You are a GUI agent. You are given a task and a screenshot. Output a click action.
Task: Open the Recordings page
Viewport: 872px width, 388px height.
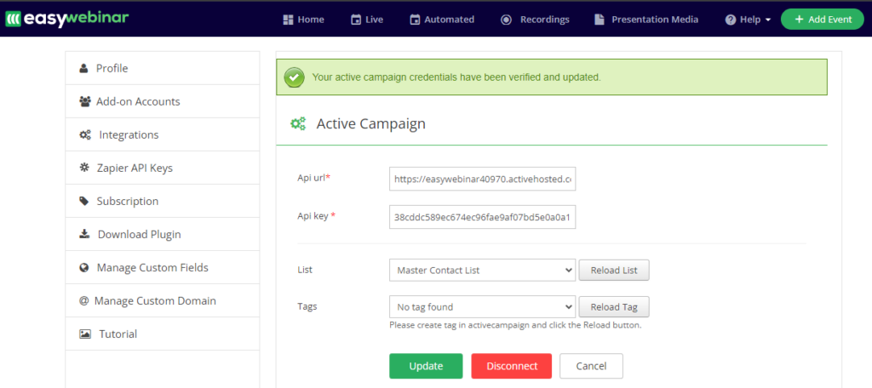click(x=535, y=20)
